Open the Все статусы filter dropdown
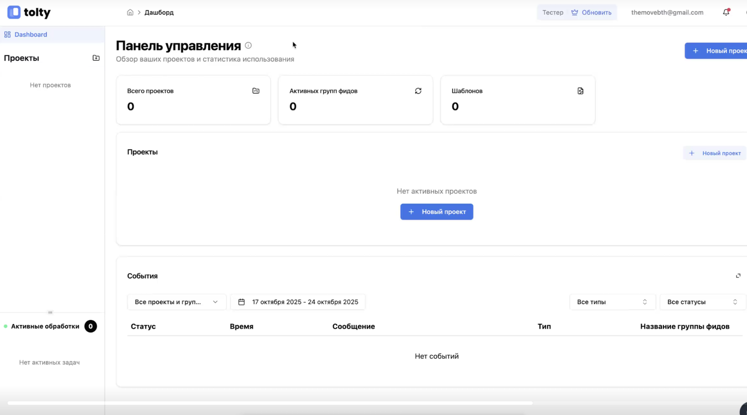747x415 pixels. pos(702,302)
